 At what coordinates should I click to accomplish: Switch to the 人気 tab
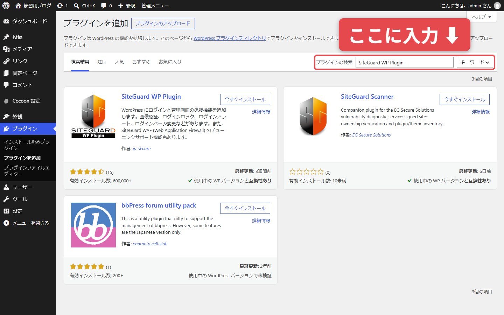tap(119, 62)
